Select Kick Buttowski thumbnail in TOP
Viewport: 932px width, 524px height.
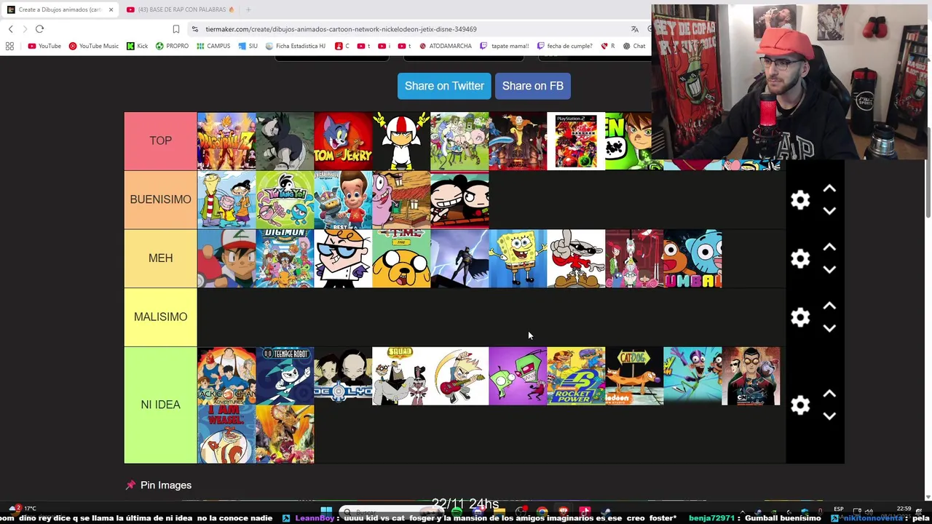[401, 141]
